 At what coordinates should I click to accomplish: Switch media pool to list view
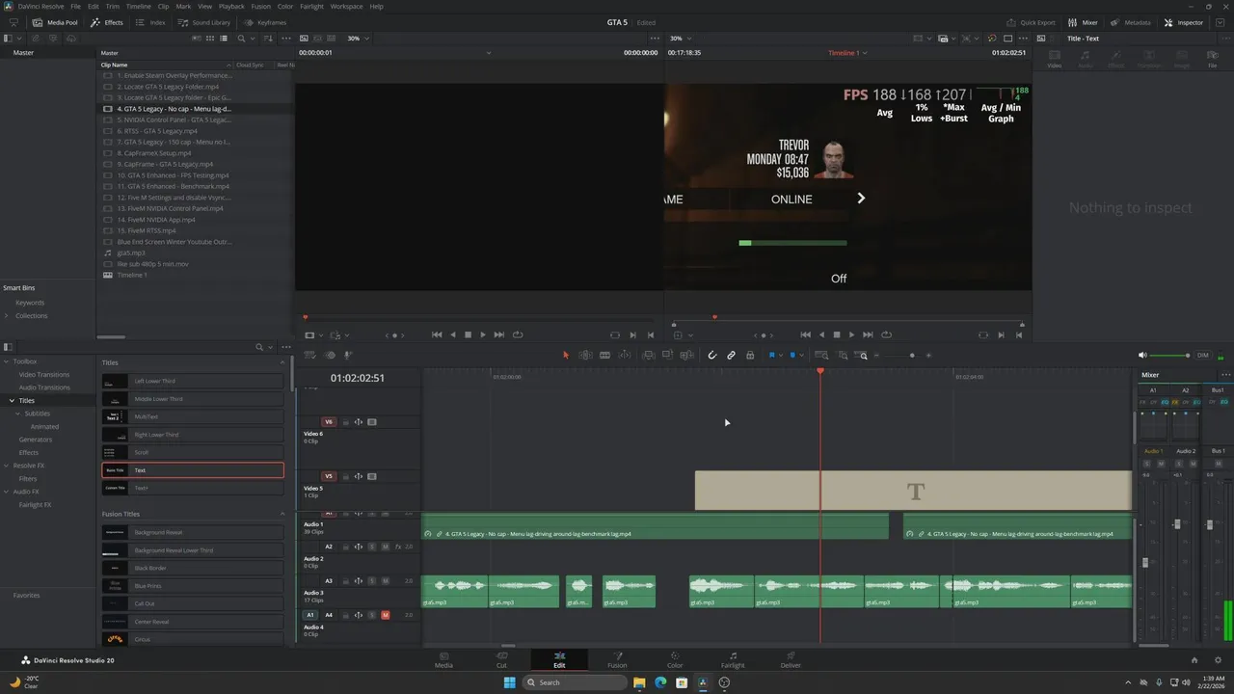[x=226, y=39]
